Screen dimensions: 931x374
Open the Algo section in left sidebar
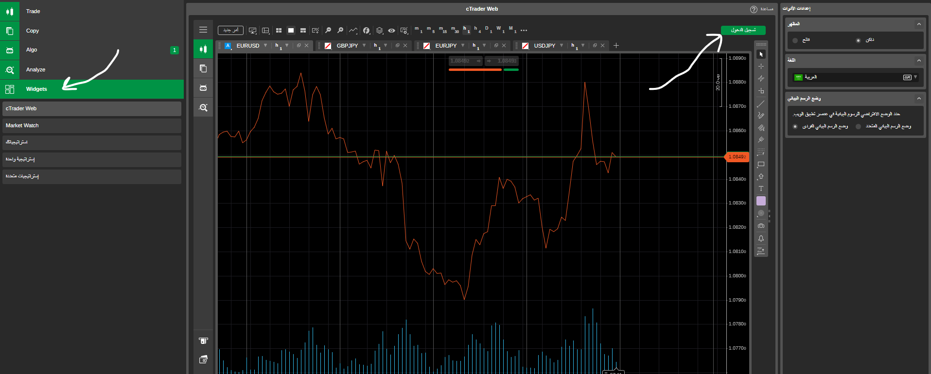click(92, 50)
